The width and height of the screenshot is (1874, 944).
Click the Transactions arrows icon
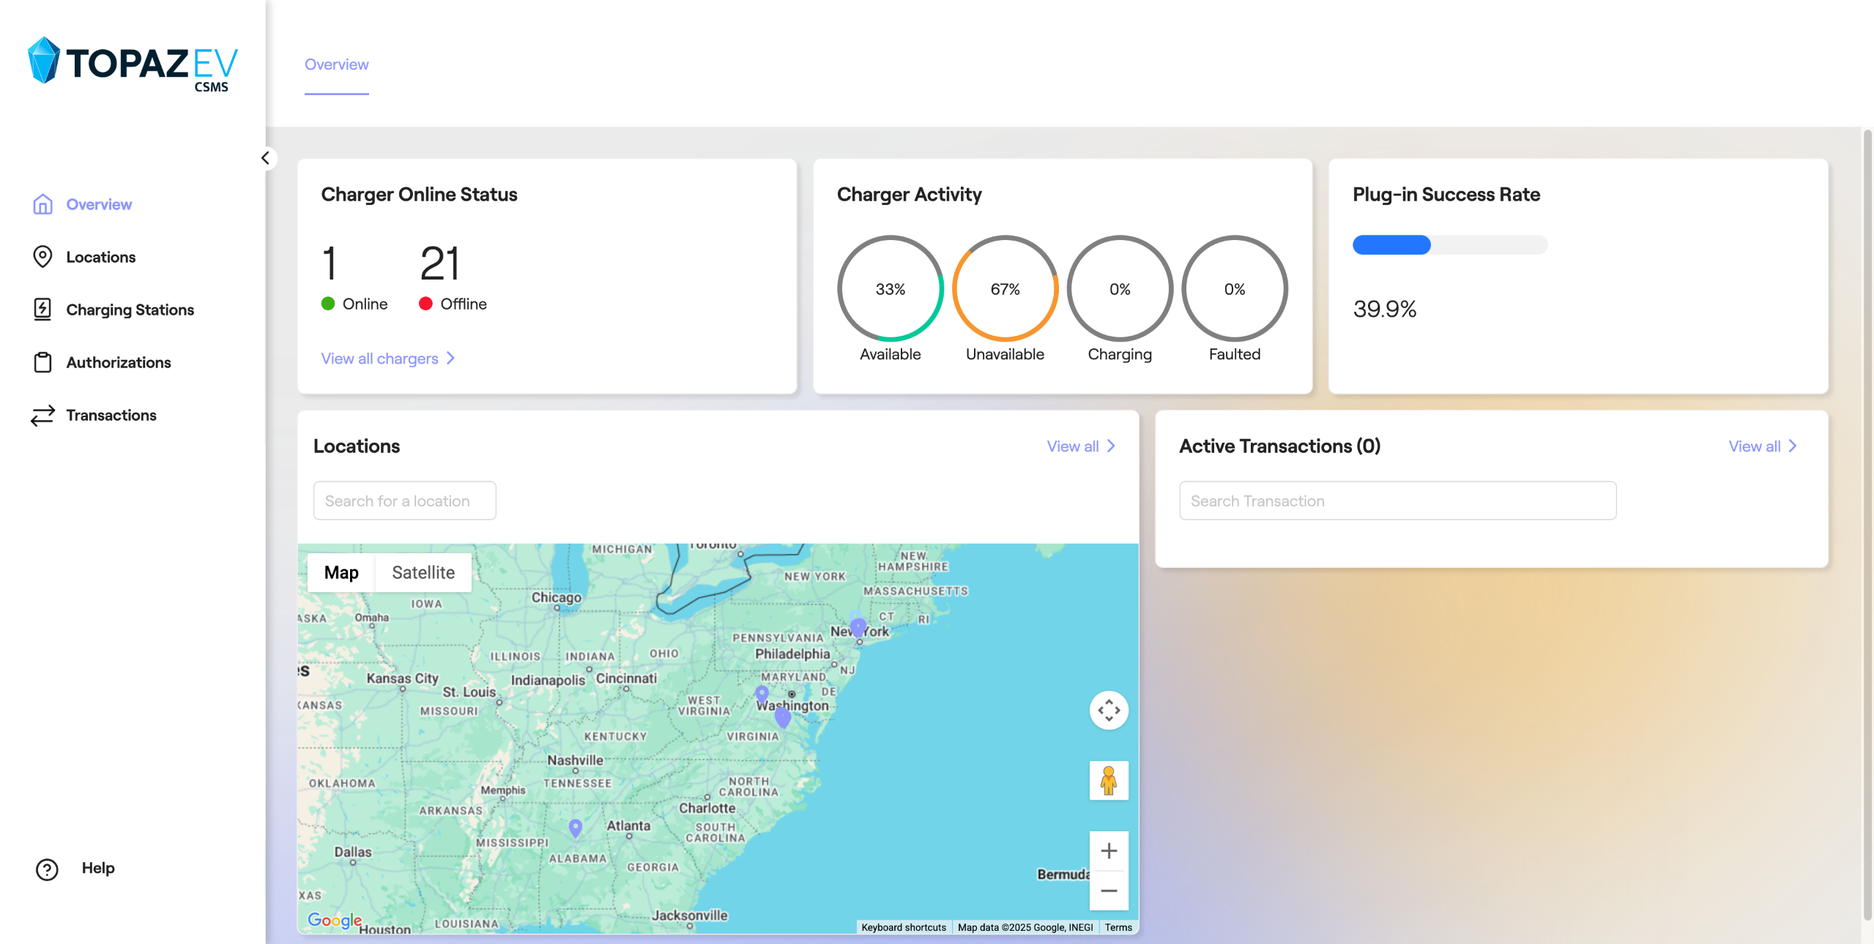42,415
